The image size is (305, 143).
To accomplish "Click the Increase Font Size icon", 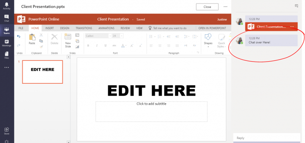I will pos(132,45).
